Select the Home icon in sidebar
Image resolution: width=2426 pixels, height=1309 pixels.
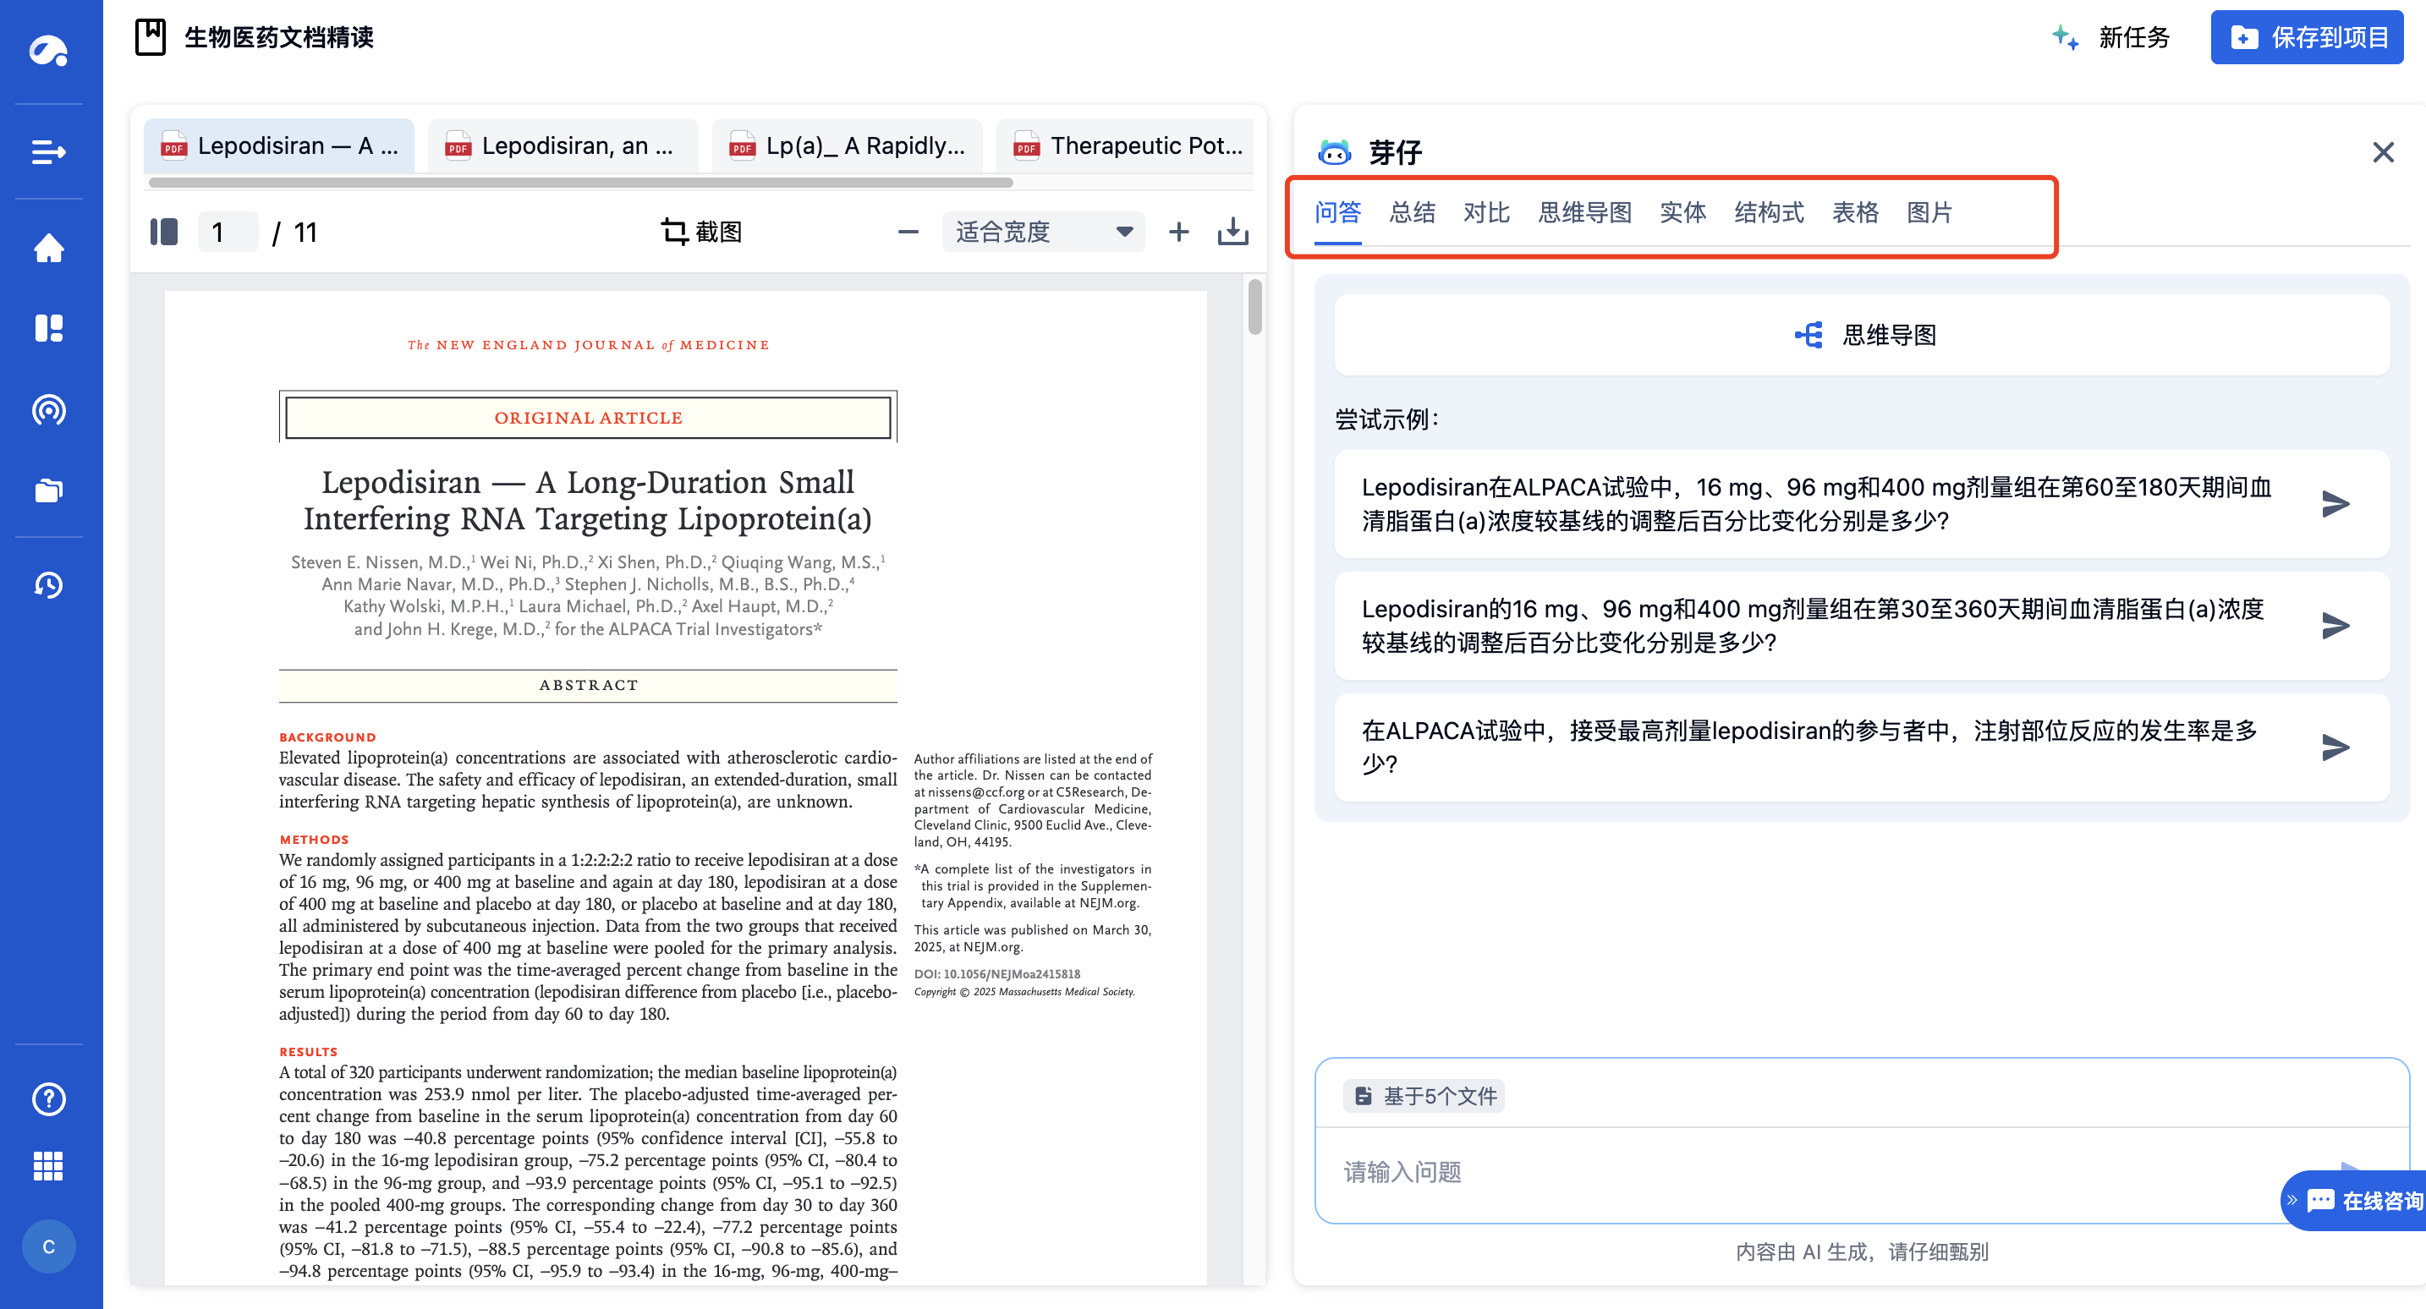coord(48,247)
